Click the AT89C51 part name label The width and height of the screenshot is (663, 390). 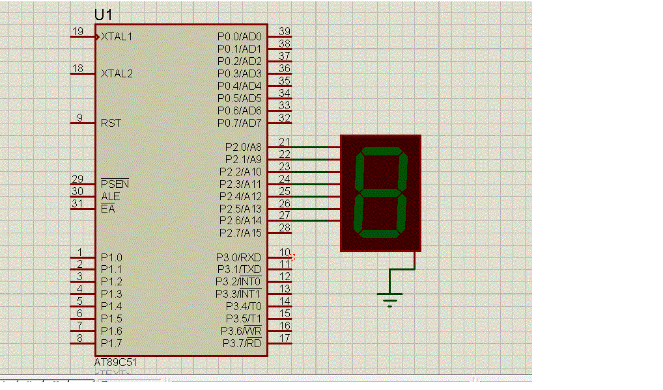115,362
